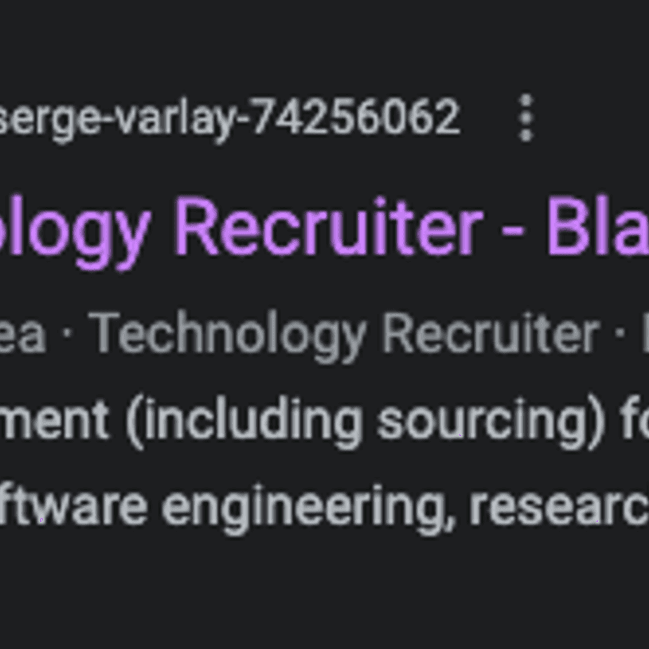Click the 'ology' fragment of the purple title
The image size is (649, 649).
[x=75, y=232]
